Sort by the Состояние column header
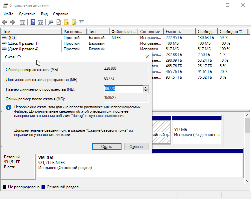 (151, 32)
